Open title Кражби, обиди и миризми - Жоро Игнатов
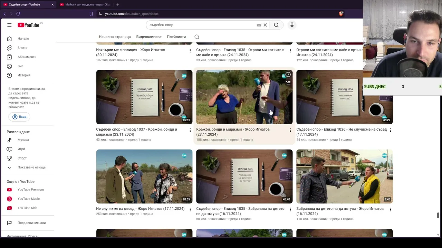 point(233,132)
